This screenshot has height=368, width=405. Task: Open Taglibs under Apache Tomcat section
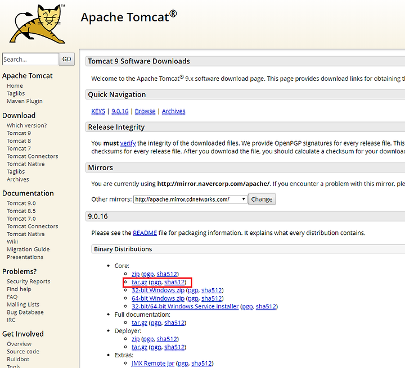(x=16, y=93)
